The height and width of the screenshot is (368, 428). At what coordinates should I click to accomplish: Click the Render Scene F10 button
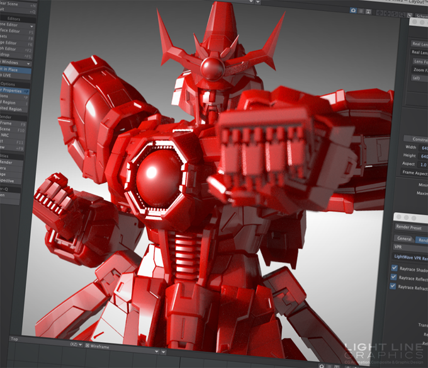point(13,130)
